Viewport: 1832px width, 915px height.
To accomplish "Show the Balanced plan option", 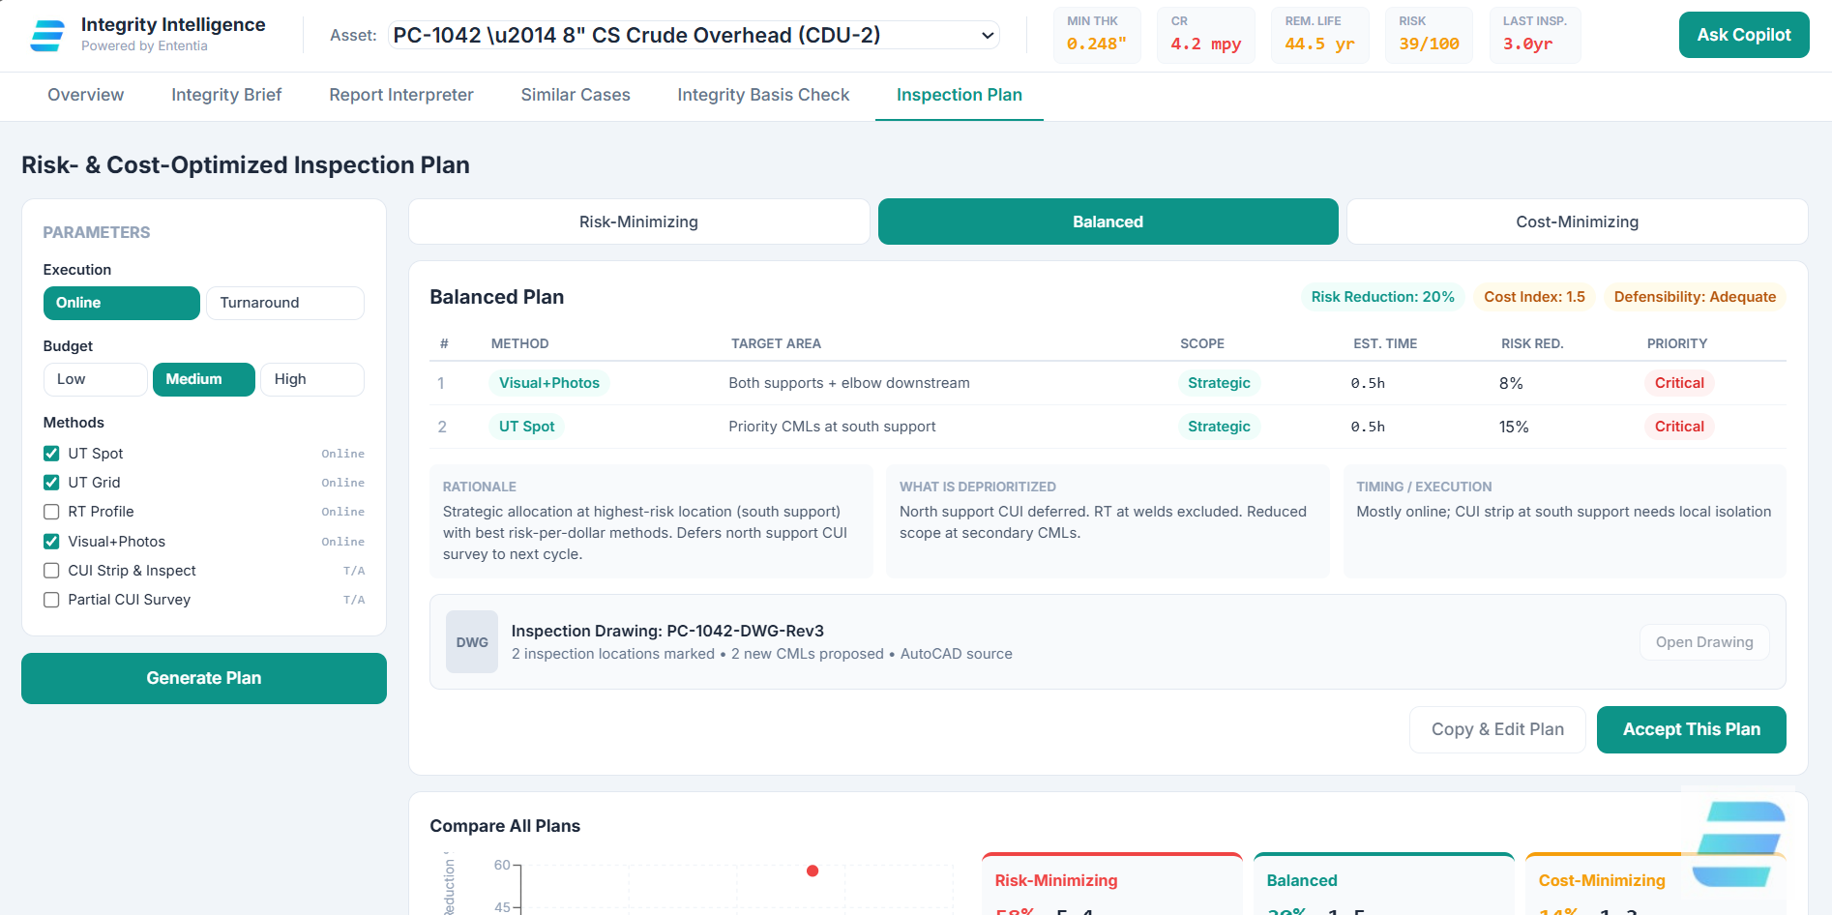I will 1108,221.
